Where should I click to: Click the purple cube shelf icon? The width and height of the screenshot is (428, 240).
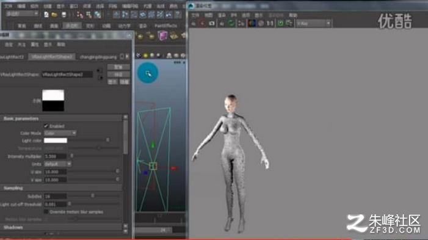pyautogui.click(x=162, y=36)
